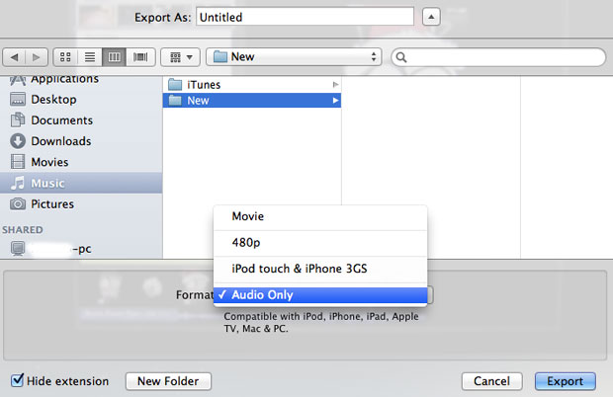Viewport: 613px width, 397px height.
Task: Click the Export button
Action: [566, 381]
